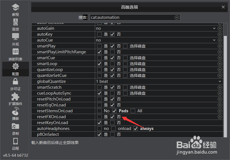Open the 远程 remote phone icon

click(15, 141)
